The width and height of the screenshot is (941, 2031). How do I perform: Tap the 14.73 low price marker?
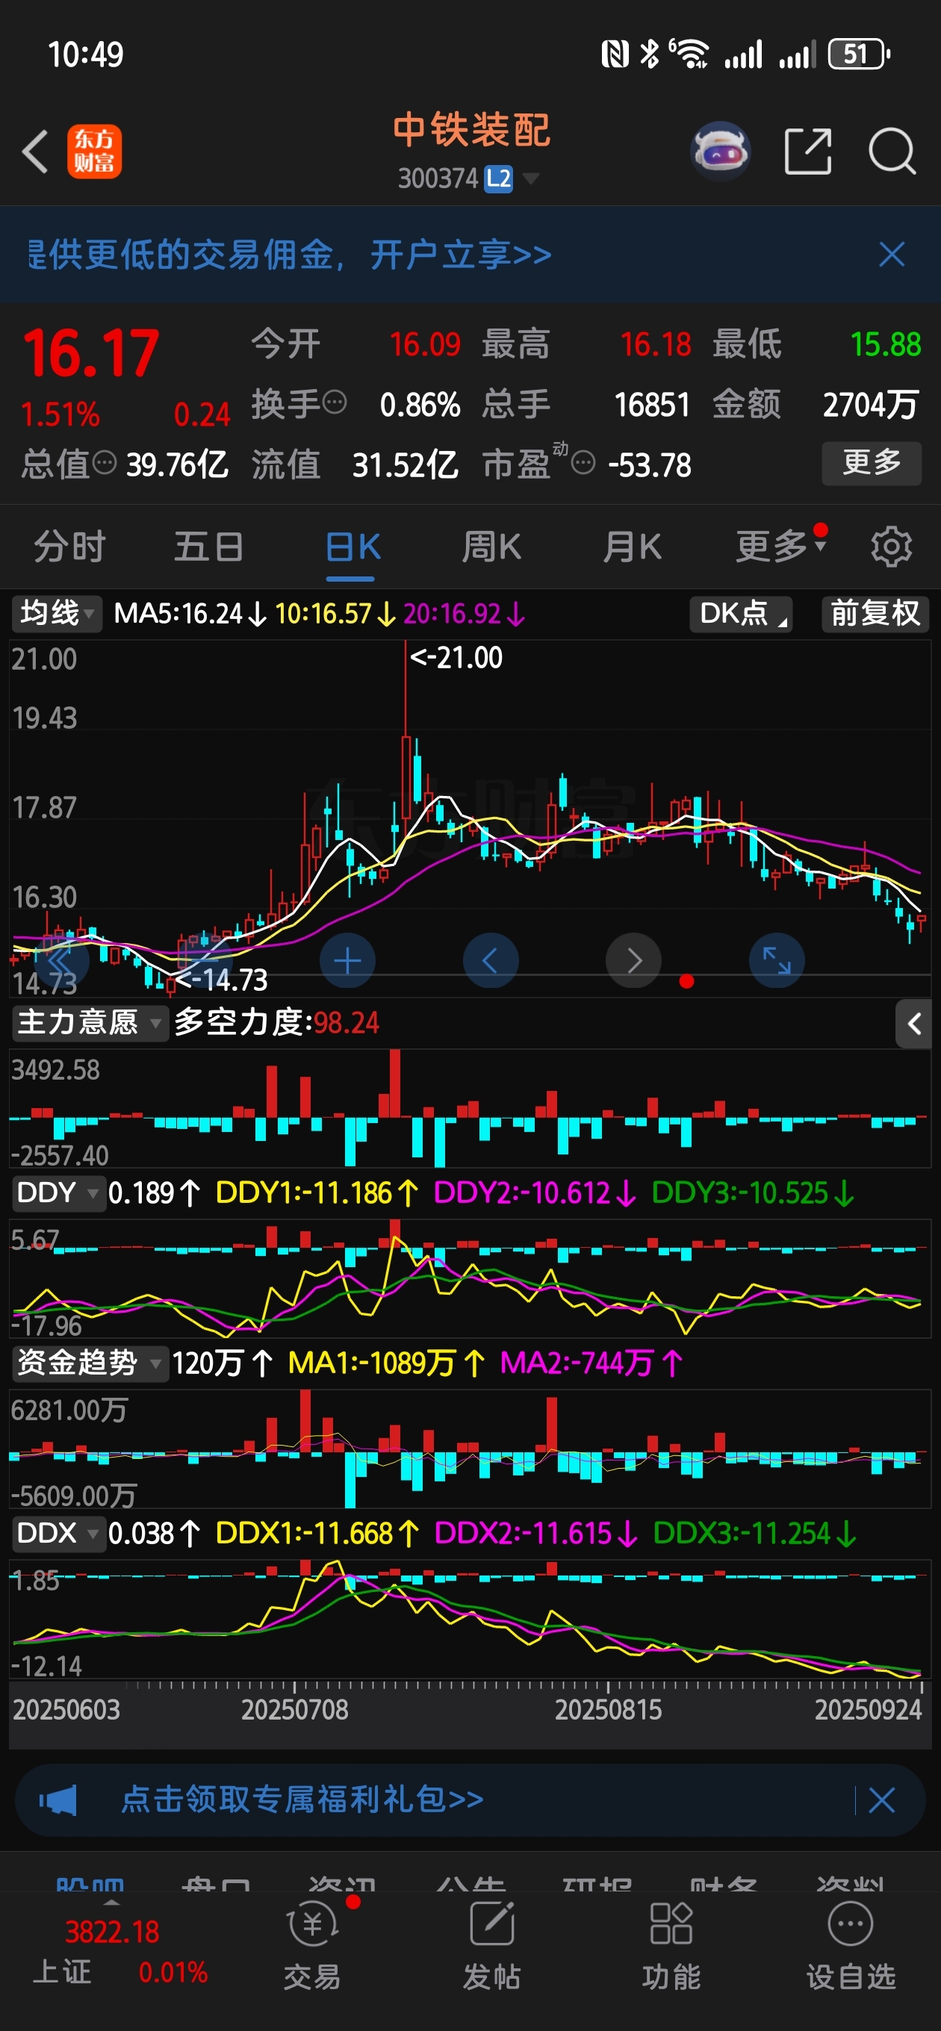click(222, 980)
